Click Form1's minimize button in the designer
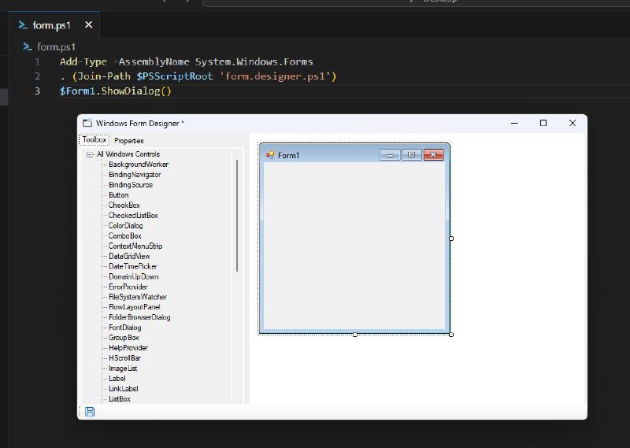Viewport: 630px width, 448px height. pyautogui.click(x=390, y=155)
